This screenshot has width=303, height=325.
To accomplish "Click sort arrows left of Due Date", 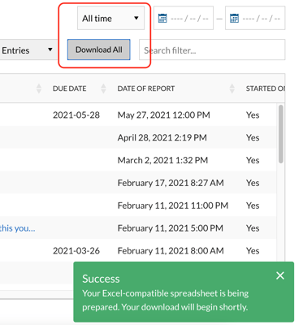I will [x=39, y=89].
